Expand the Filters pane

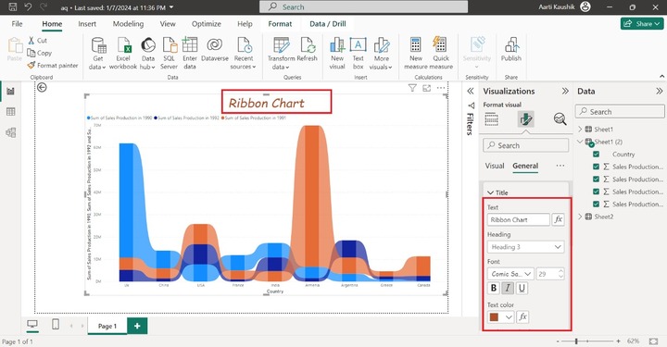coord(470,91)
